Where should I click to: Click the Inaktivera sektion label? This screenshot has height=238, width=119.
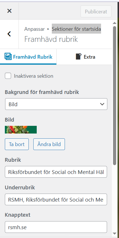(x=34, y=76)
